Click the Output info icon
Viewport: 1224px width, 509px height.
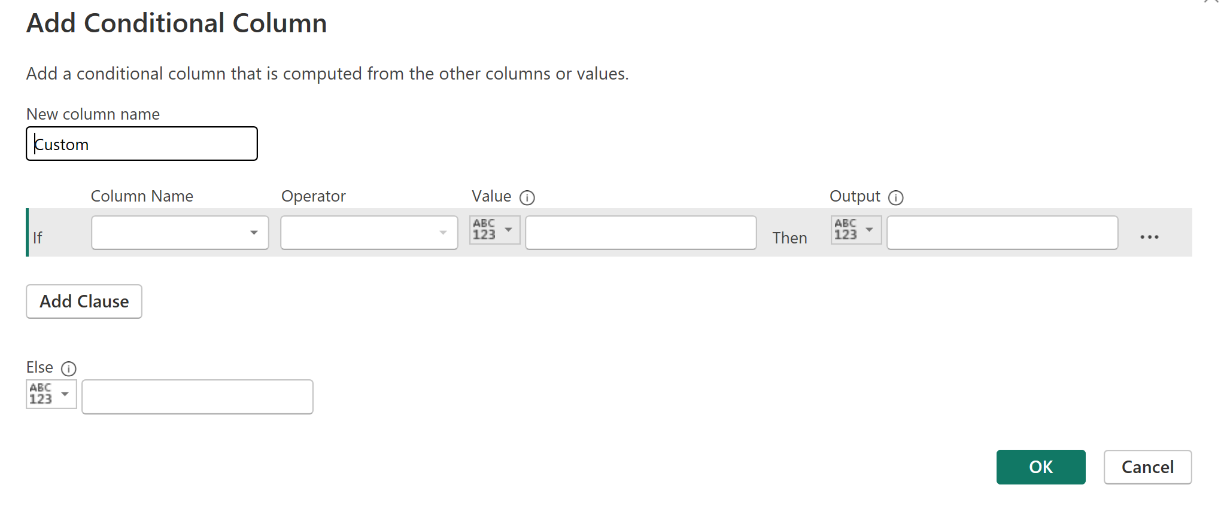coord(895,197)
